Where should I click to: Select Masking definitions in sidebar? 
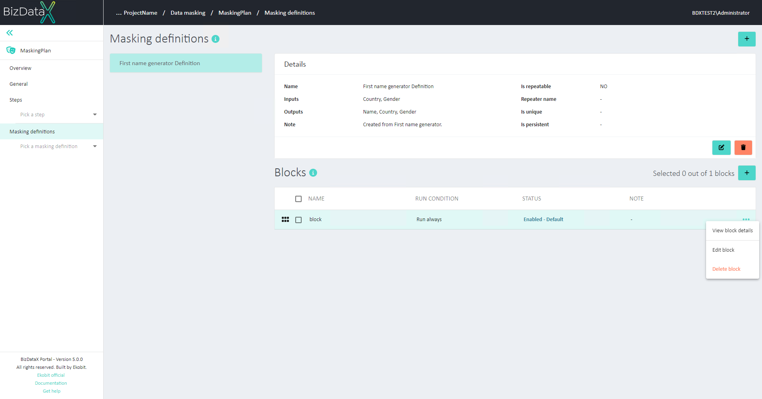click(52, 131)
